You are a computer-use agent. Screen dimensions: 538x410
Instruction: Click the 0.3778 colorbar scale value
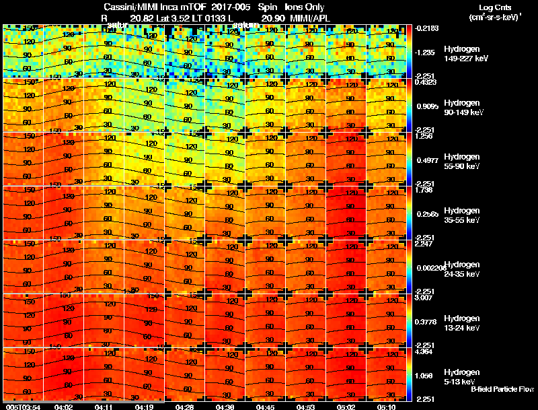point(426,322)
